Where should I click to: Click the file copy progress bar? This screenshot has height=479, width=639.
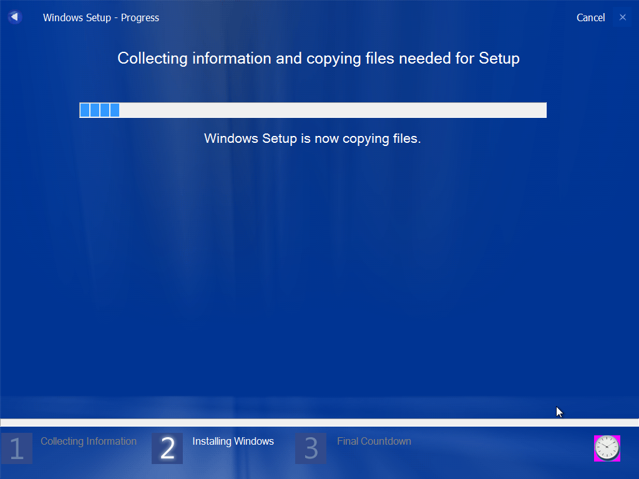point(313,110)
